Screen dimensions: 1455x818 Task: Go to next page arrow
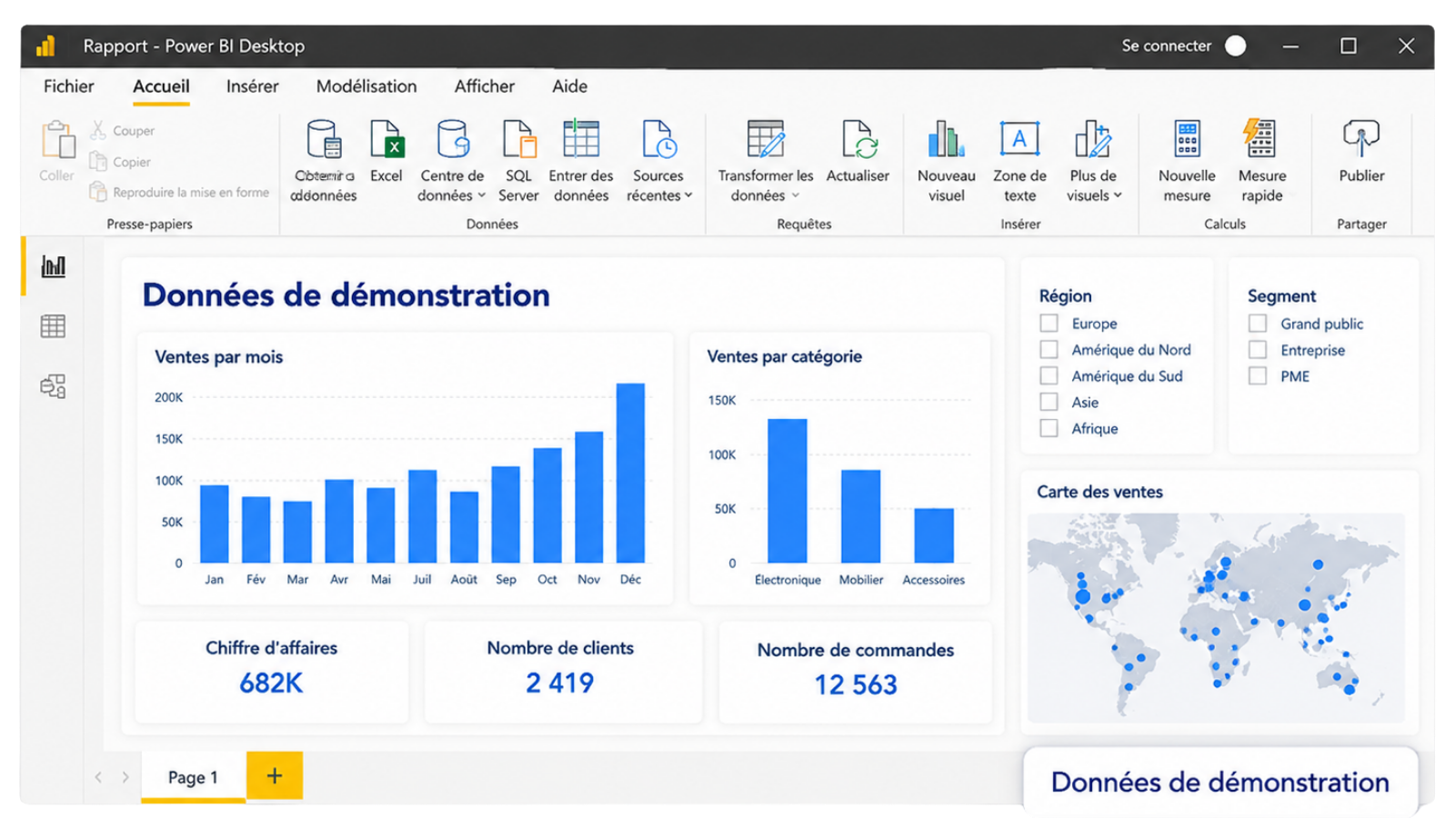[x=125, y=777]
